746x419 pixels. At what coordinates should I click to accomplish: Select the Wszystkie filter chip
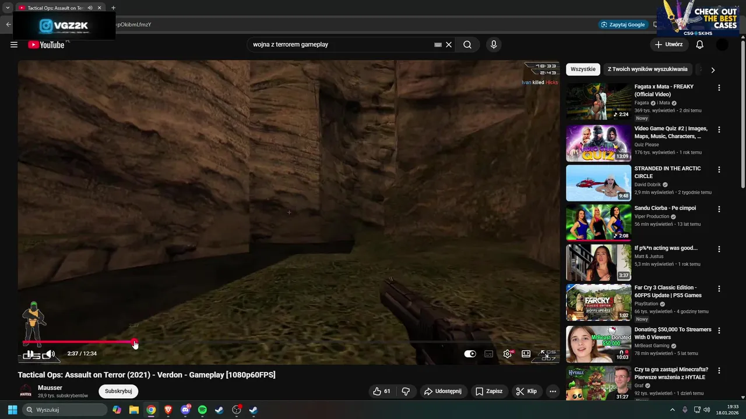point(583,69)
